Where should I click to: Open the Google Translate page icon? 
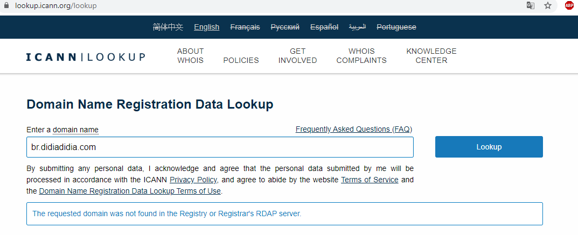pos(531,6)
